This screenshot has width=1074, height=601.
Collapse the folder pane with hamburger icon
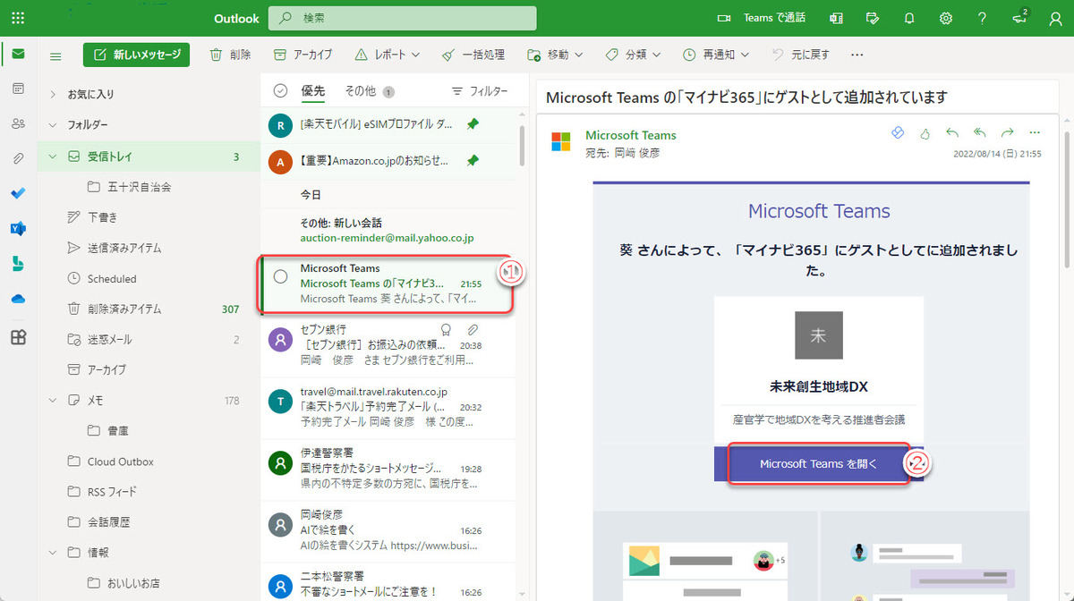55,55
